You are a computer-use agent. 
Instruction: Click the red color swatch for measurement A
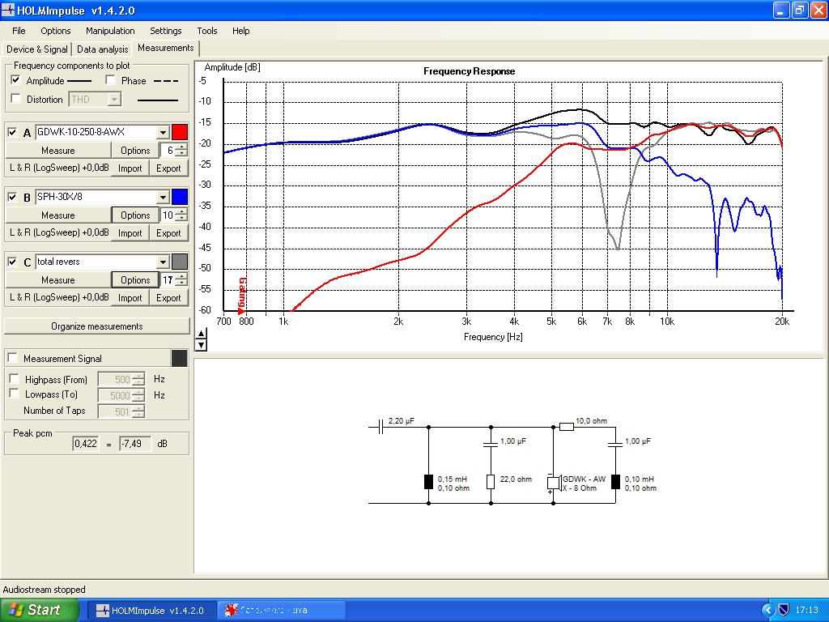click(x=180, y=132)
